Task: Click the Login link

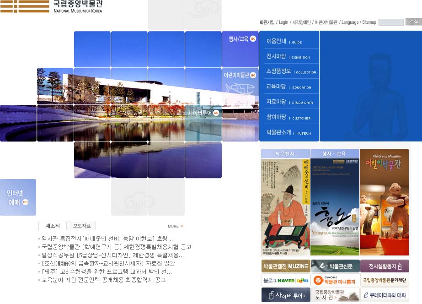Action: click(x=283, y=22)
